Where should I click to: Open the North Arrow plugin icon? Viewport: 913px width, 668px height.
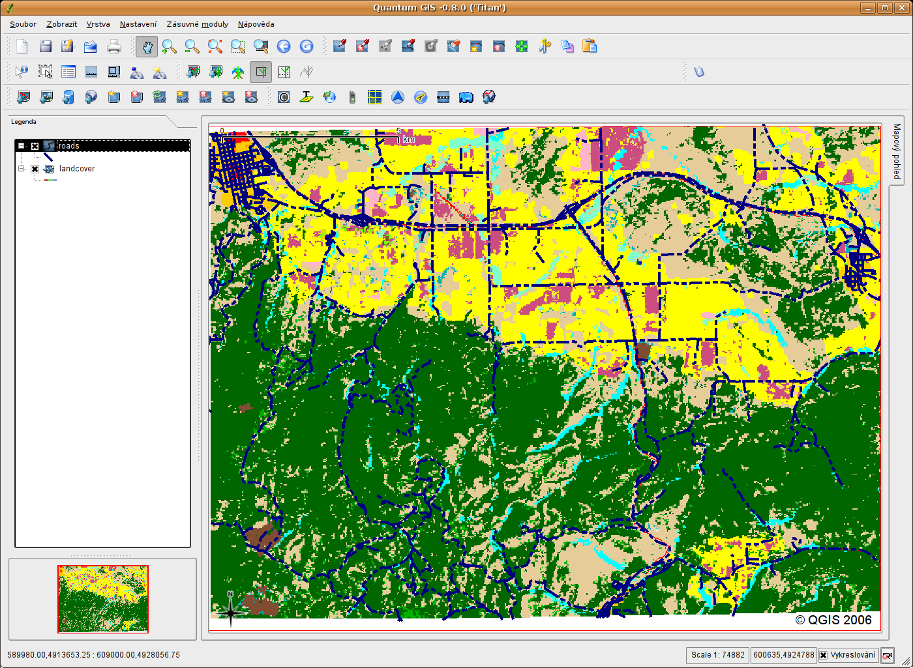[x=398, y=97]
